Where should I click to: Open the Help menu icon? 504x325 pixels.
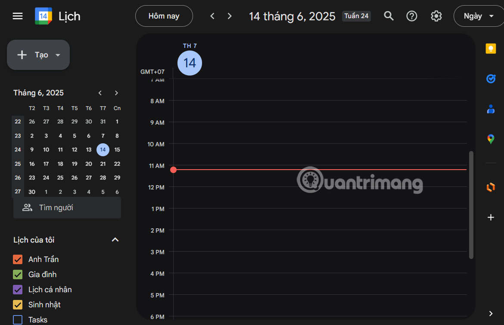[x=411, y=16]
